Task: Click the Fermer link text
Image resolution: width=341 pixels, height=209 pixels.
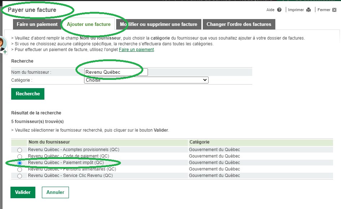Action: [x=324, y=10]
